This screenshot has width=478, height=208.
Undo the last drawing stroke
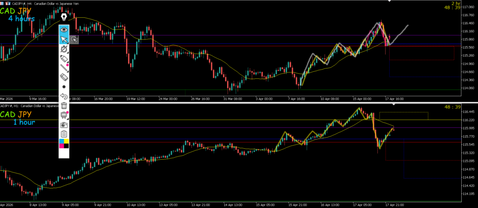coord(64,96)
